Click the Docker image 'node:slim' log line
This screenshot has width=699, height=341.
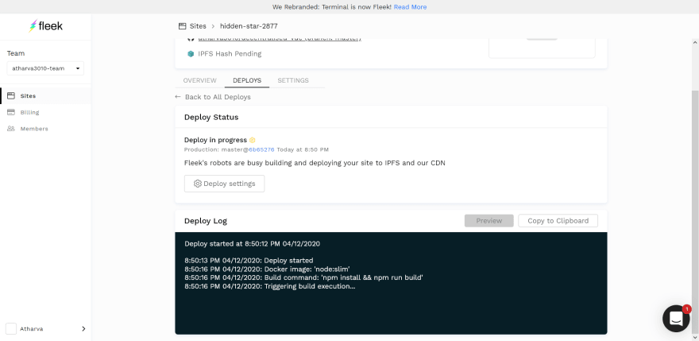[267, 269]
